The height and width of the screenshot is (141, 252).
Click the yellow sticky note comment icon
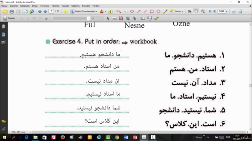[x=65, y=11]
